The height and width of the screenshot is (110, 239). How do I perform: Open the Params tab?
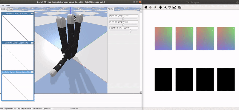click(x=111, y=9)
